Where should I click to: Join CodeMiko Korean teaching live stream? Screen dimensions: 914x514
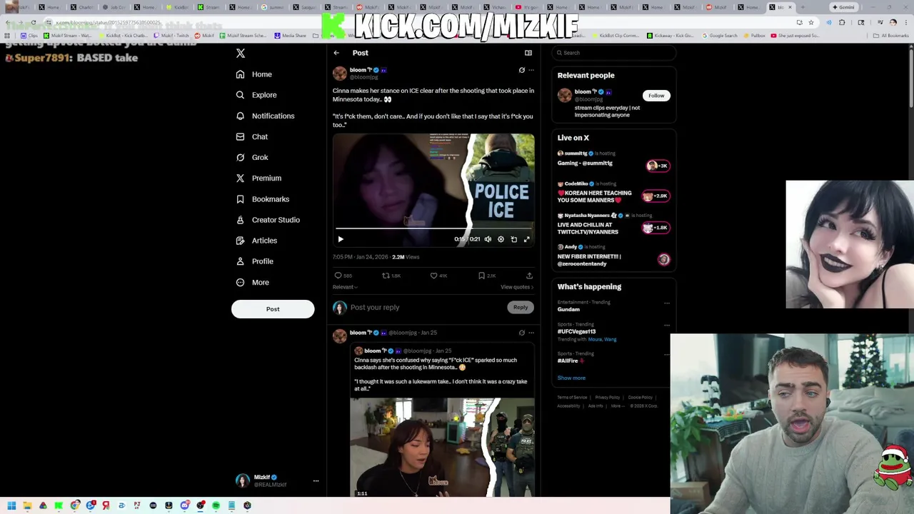613,193
